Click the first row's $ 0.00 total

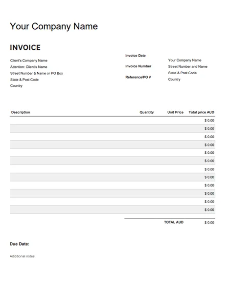tap(209, 121)
